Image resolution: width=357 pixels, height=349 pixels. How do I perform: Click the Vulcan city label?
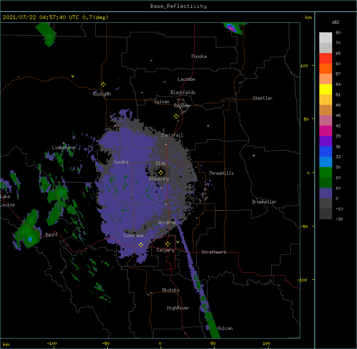click(x=225, y=328)
